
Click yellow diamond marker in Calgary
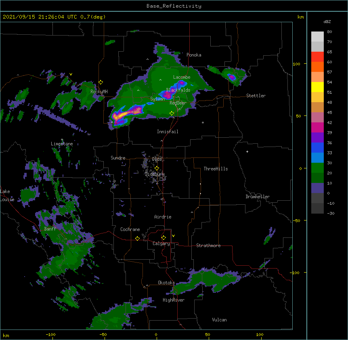click(x=164, y=238)
